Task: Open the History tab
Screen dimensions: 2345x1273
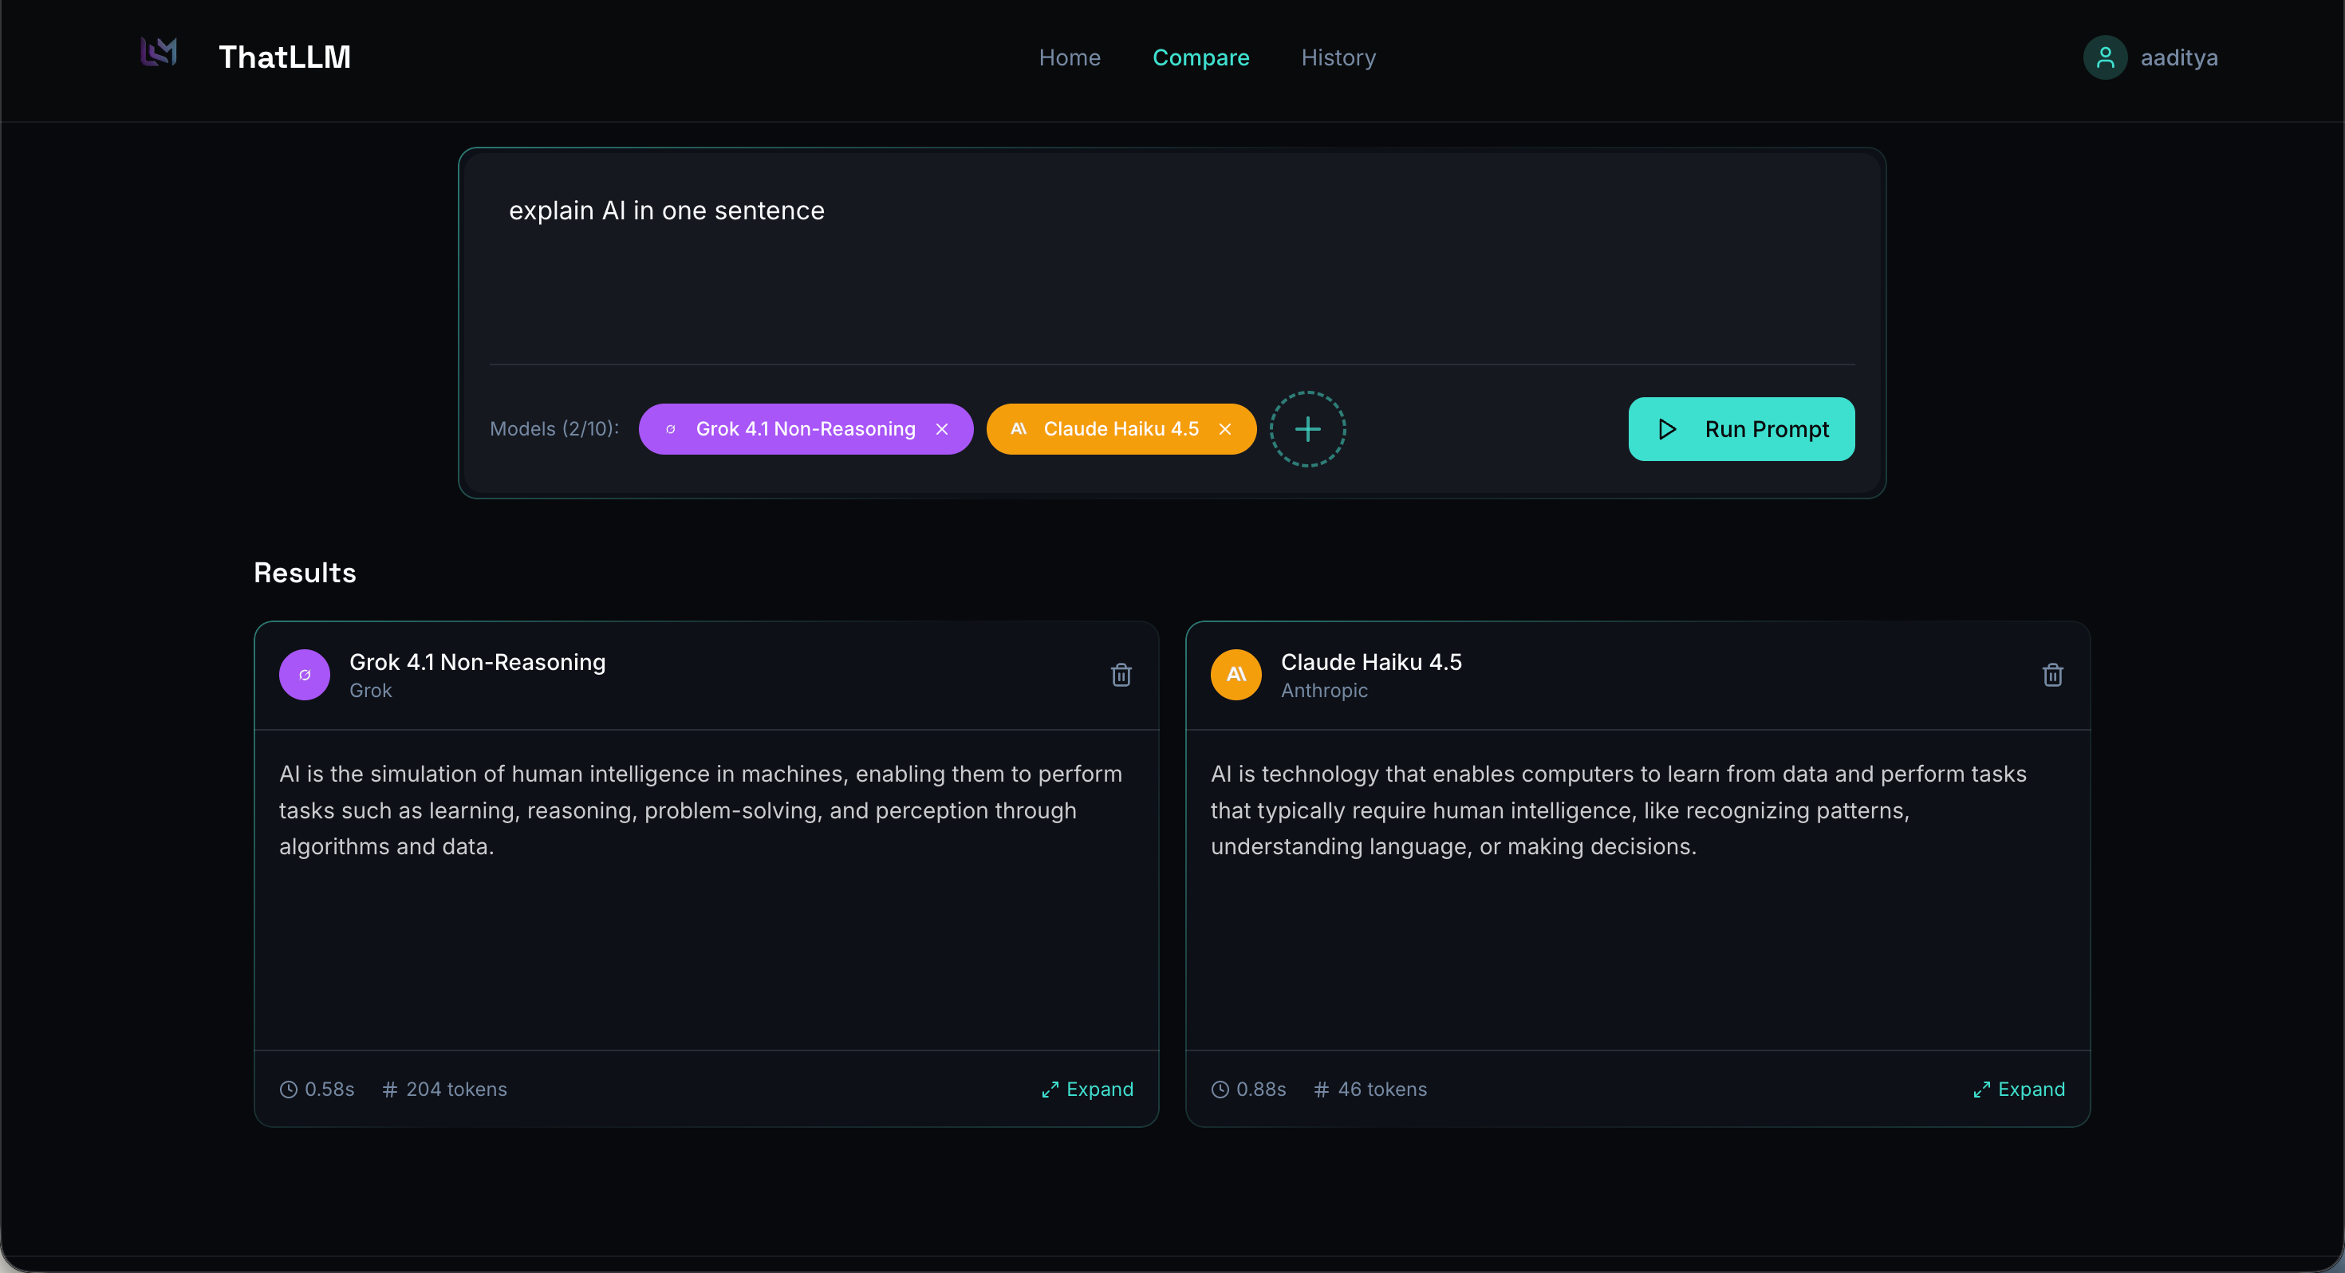Action: 1338,57
